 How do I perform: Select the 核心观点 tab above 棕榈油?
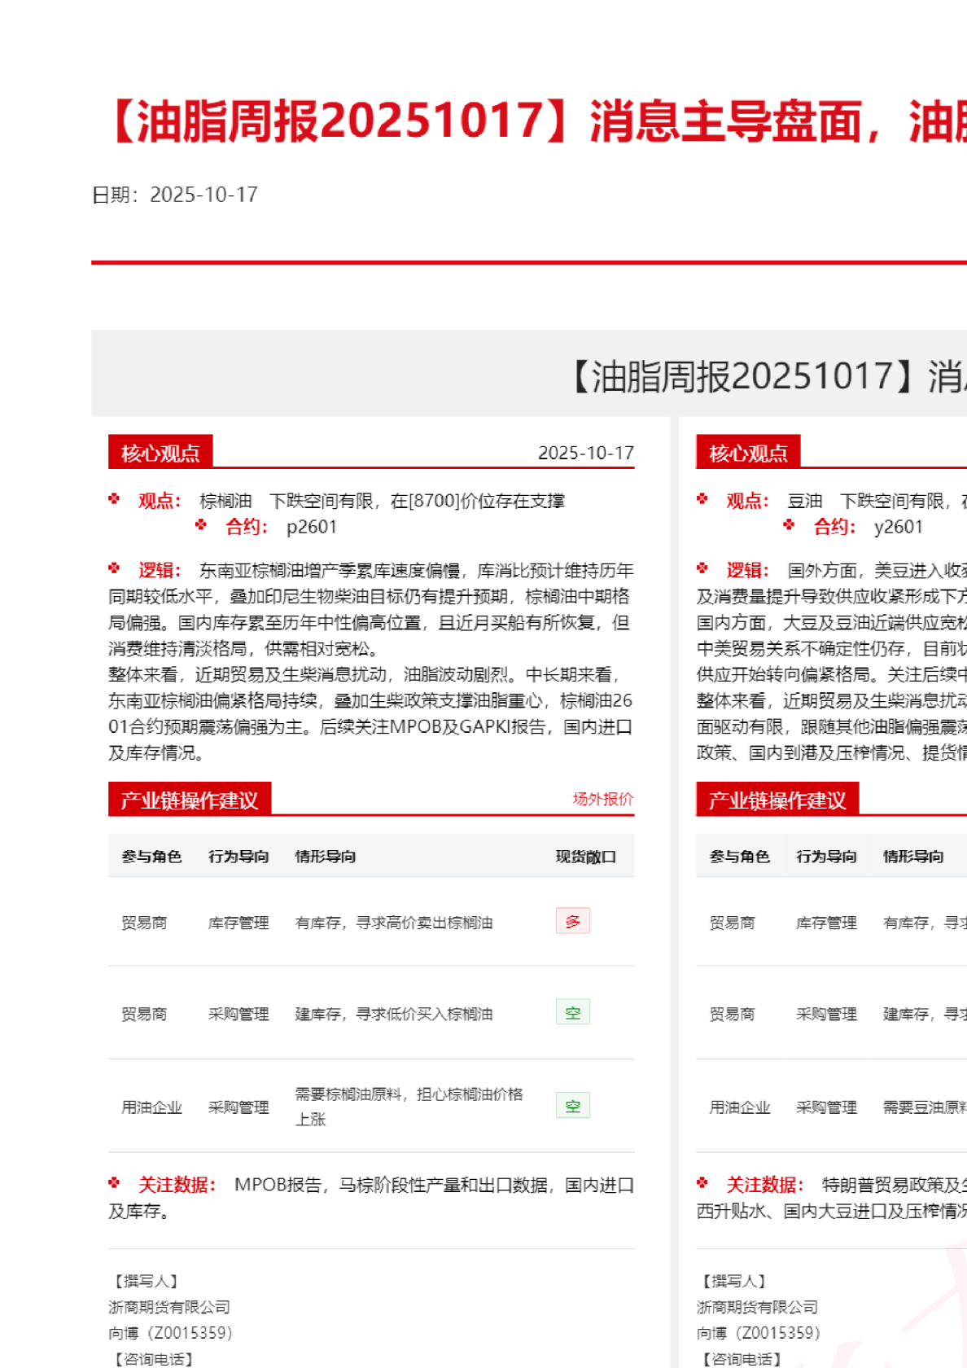coord(160,453)
